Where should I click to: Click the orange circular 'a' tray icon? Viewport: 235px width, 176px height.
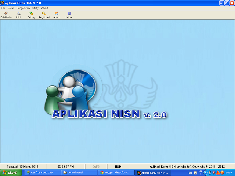tap(222, 173)
